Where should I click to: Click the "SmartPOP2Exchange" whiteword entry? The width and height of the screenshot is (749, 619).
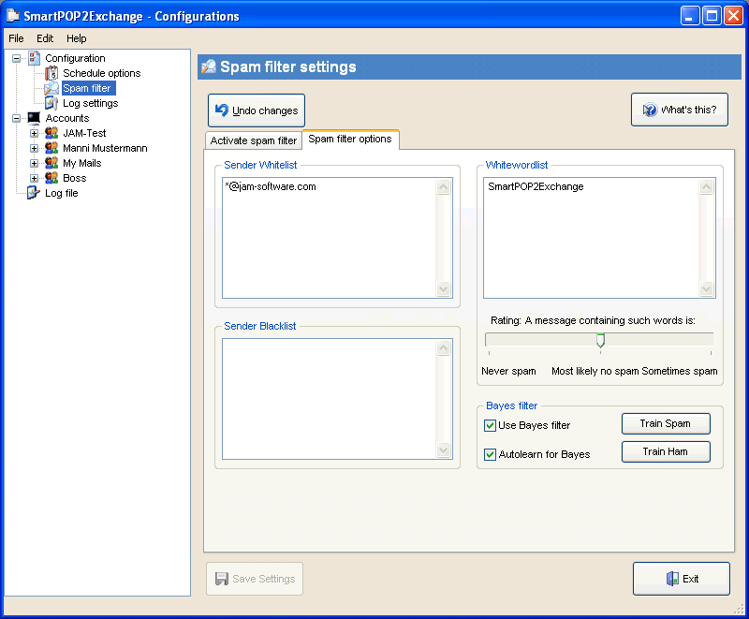pyautogui.click(x=536, y=186)
